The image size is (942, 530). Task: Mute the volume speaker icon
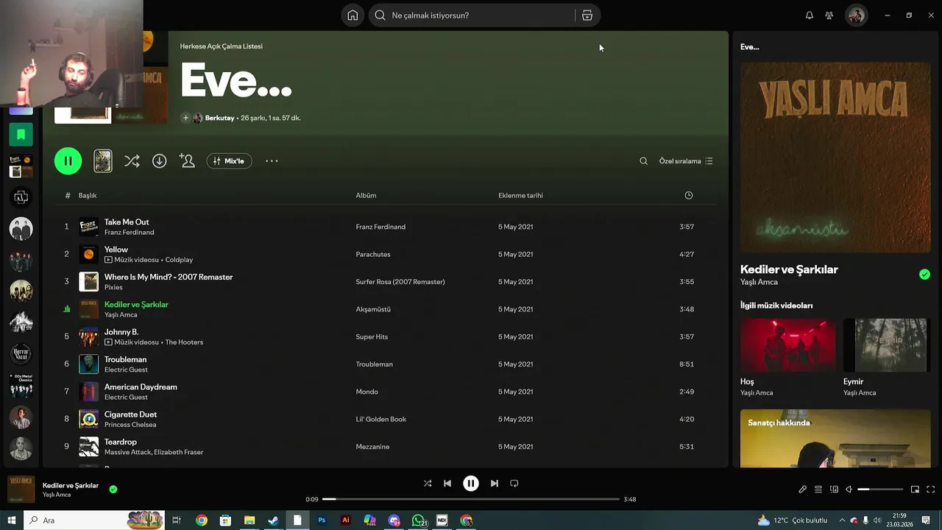tap(849, 490)
